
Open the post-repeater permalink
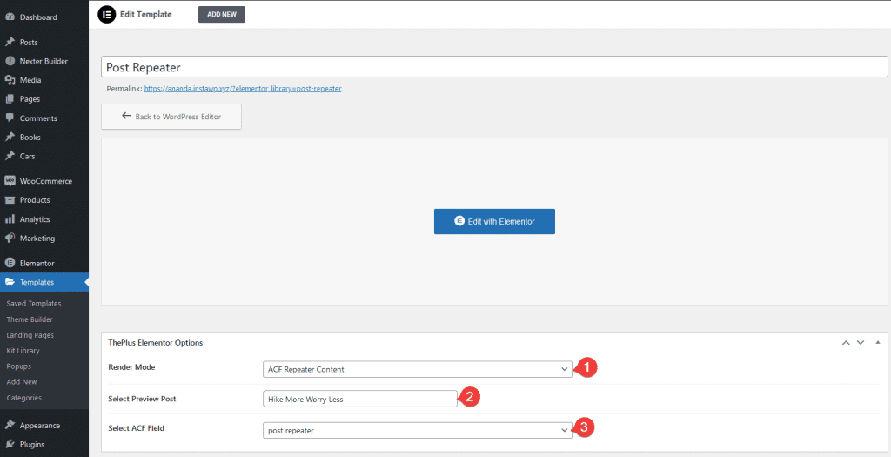pyautogui.click(x=243, y=89)
